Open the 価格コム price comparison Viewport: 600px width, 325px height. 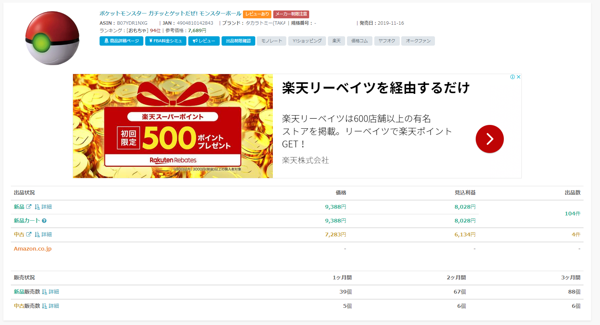click(359, 41)
